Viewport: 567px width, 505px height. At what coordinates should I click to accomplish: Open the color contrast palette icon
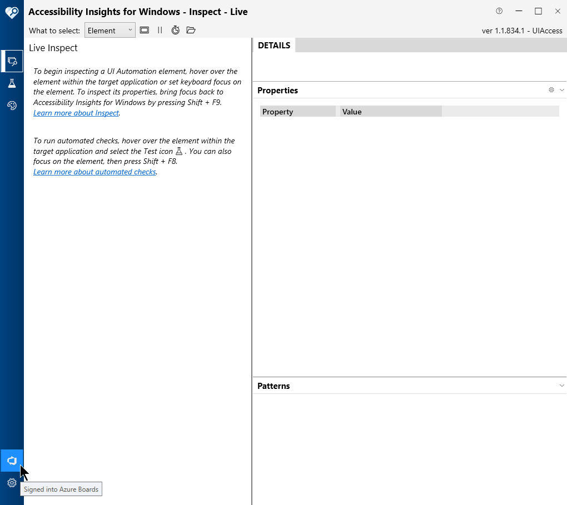point(12,106)
